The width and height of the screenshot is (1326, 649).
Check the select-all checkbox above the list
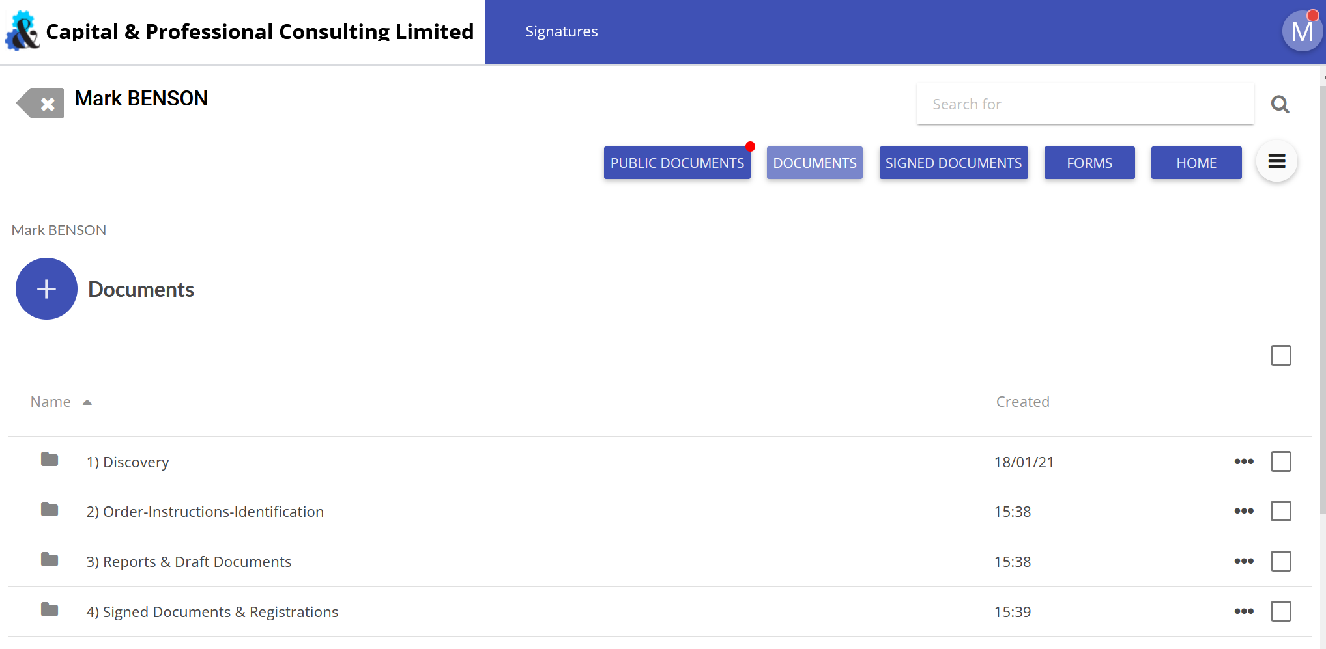pyautogui.click(x=1280, y=355)
